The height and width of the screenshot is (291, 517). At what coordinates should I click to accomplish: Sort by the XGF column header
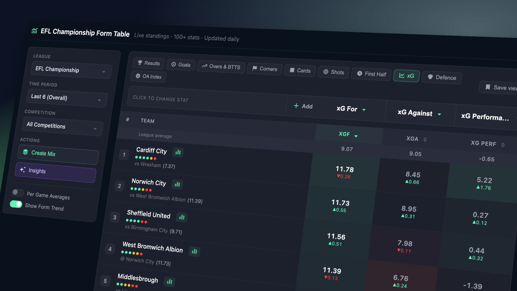pyautogui.click(x=348, y=134)
